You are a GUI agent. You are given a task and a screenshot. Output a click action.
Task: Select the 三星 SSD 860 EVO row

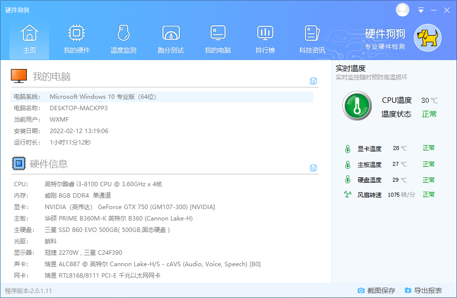tap(92, 230)
